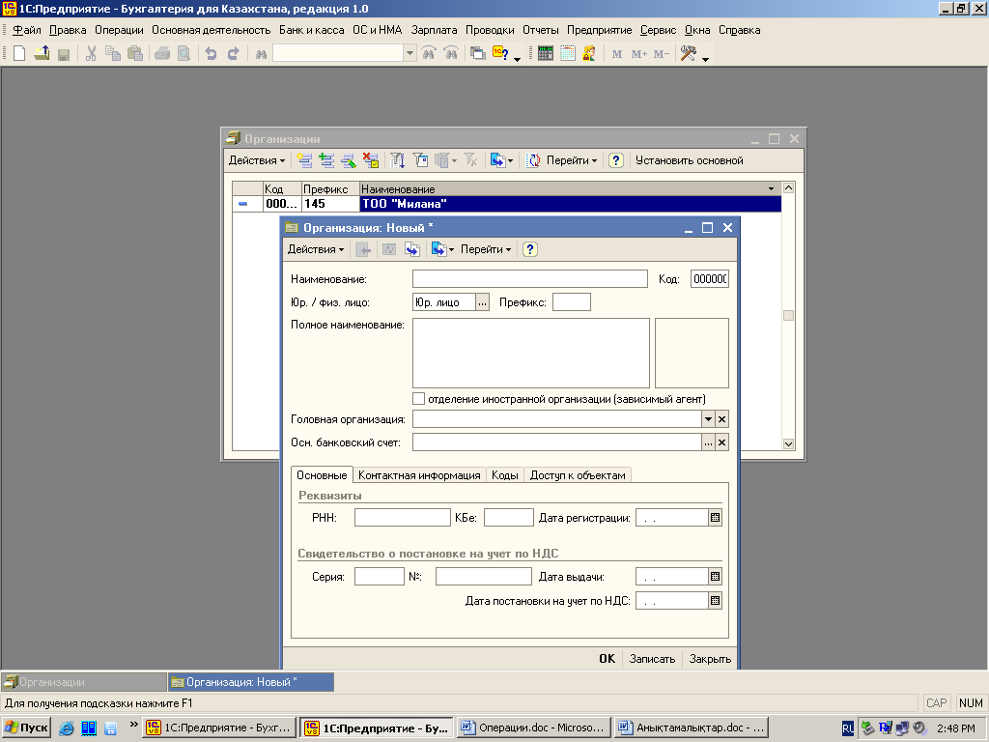Click the Open file toolbar icon
The height and width of the screenshot is (742, 989).
click(x=42, y=54)
